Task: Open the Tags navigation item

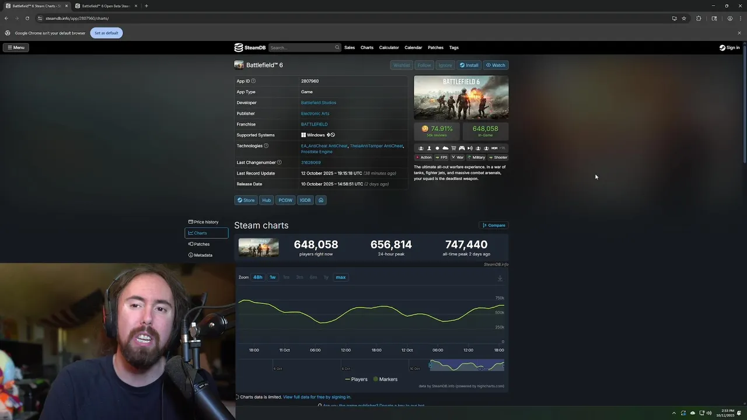Action: tap(454, 47)
